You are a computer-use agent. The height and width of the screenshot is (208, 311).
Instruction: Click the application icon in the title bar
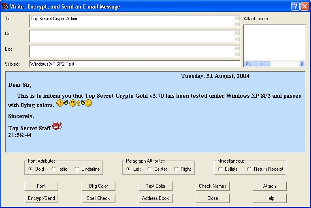[5, 6]
